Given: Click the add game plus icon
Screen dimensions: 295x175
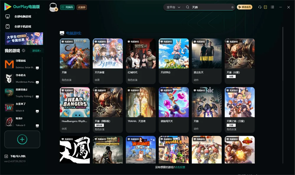Looking at the screenshot, I should tap(22, 139).
